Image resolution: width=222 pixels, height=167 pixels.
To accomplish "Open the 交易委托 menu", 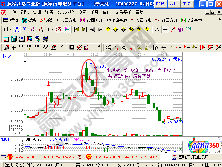I will coord(123,12).
